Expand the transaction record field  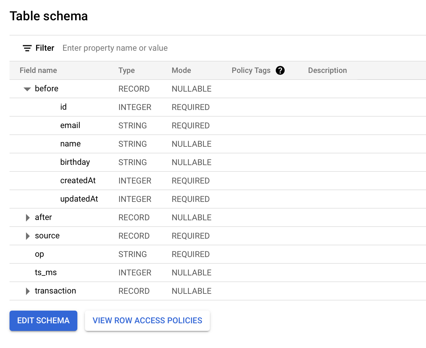pyautogui.click(x=27, y=291)
